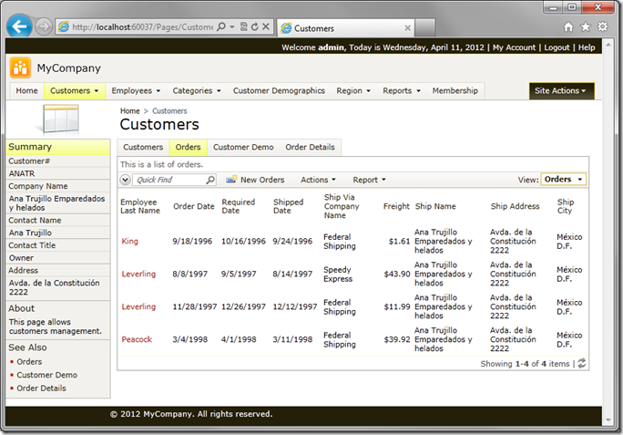Expand the Customers menu dropdown
The height and width of the screenshot is (435, 623).
pyautogui.click(x=74, y=91)
